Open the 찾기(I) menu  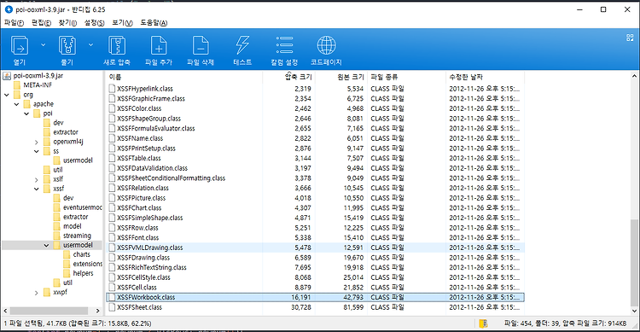point(67,23)
